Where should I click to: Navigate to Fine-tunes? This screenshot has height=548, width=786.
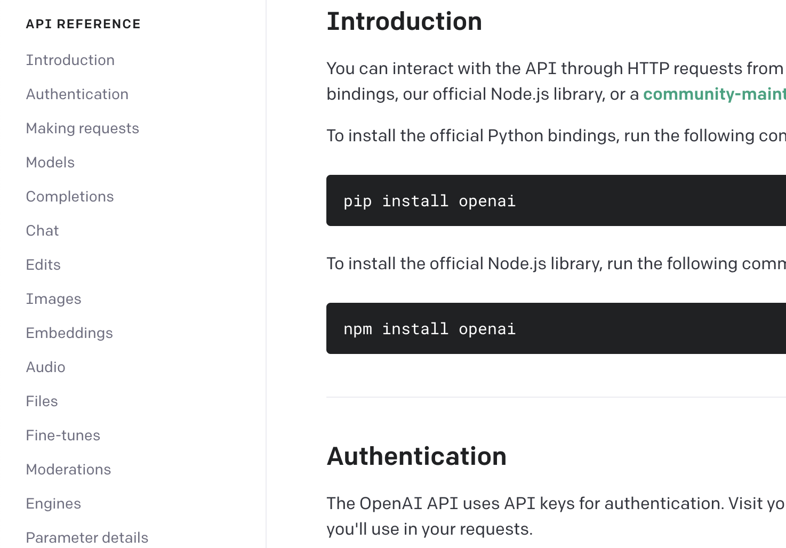[x=63, y=436]
